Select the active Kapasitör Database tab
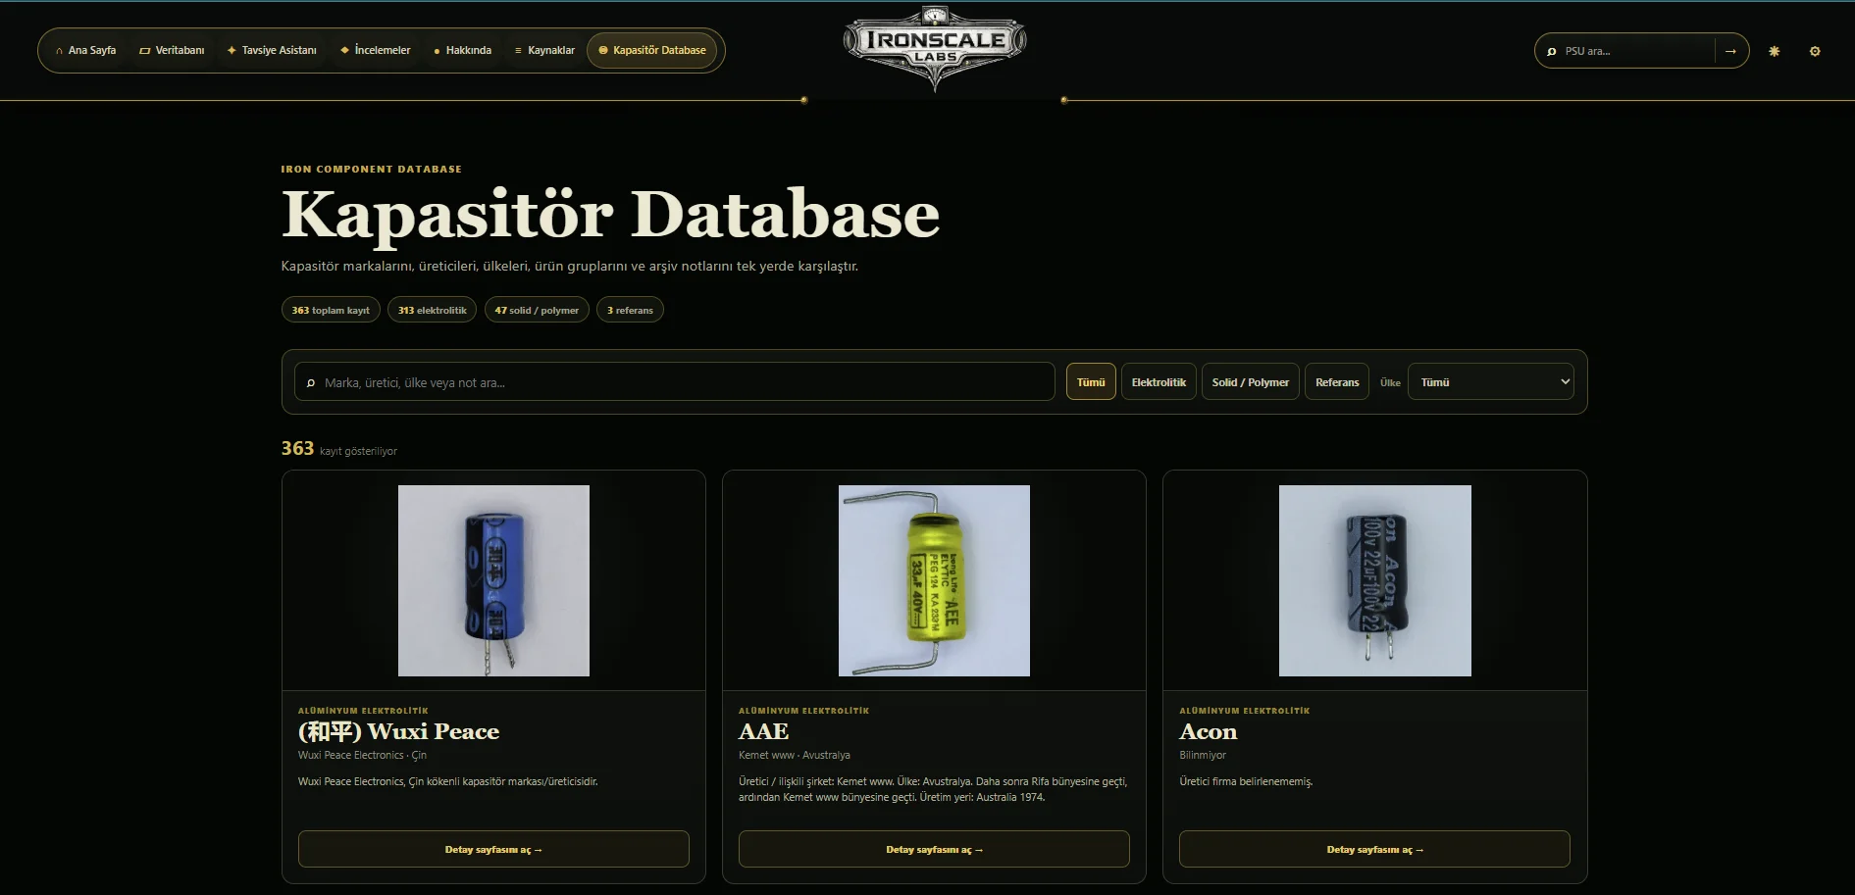The height and width of the screenshot is (895, 1855). [652, 50]
